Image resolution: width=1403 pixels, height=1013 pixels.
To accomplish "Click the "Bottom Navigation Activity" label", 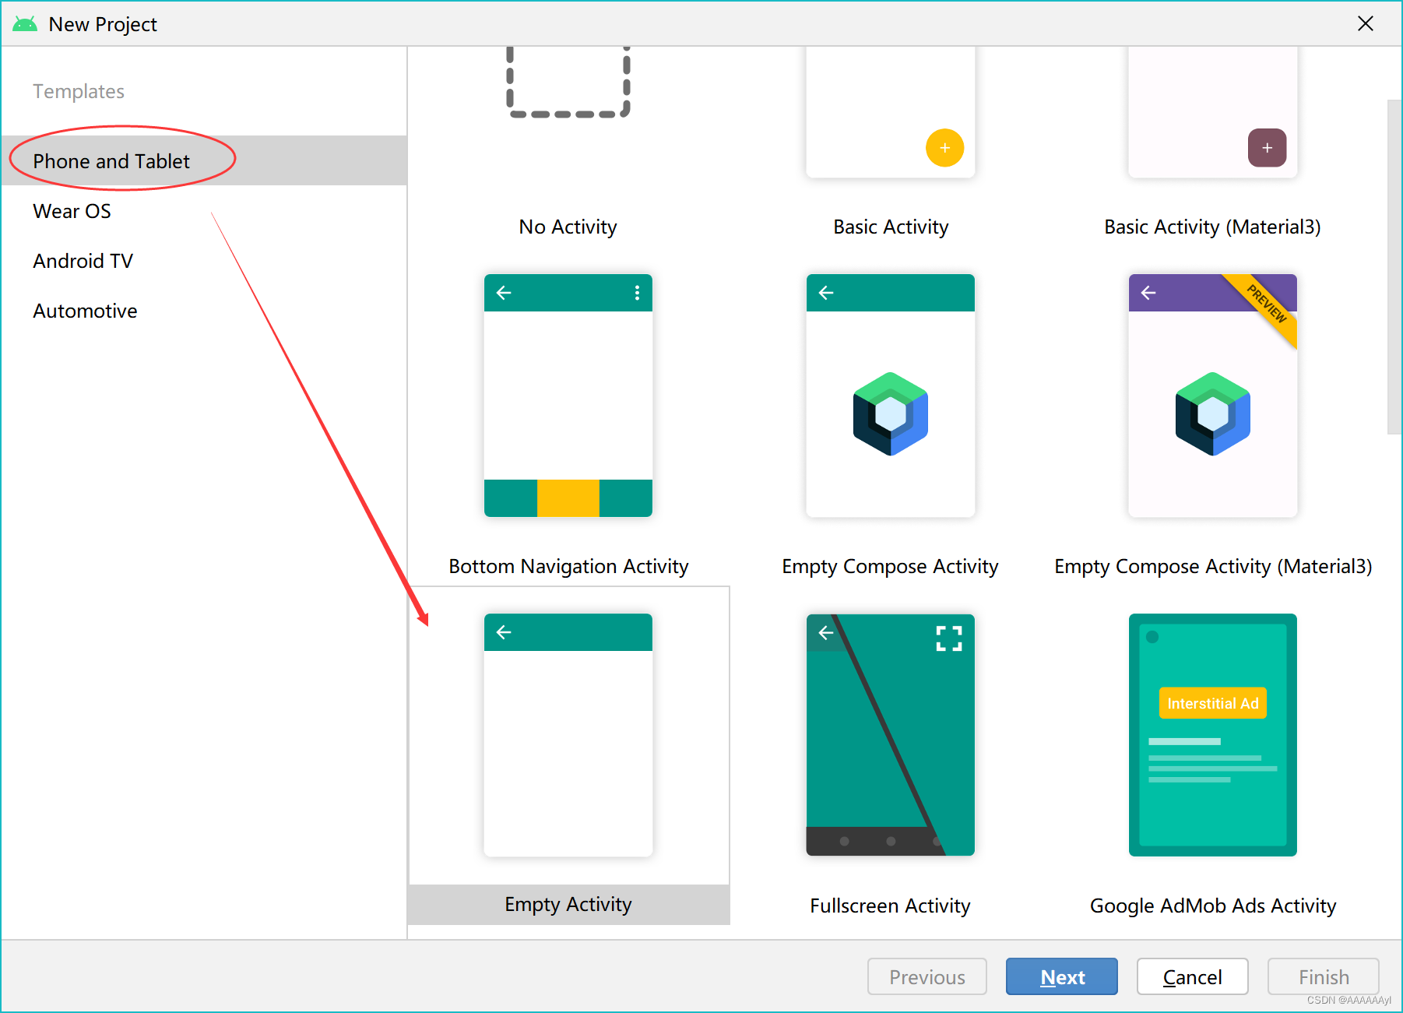I will click(568, 566).
